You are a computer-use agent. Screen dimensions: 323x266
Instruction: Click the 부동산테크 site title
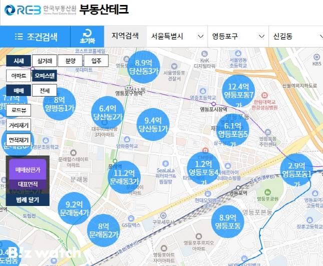click(104, 9)
